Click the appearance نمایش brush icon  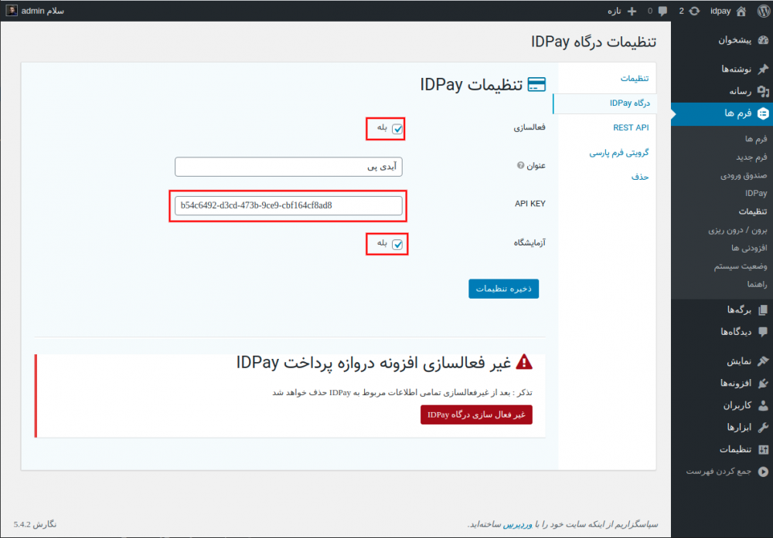pos(763,361)
